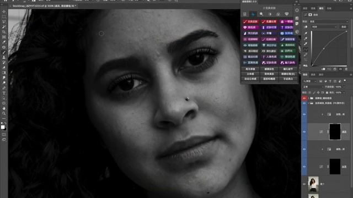Click the teal eye-icon plugin button

coord(250,45)
